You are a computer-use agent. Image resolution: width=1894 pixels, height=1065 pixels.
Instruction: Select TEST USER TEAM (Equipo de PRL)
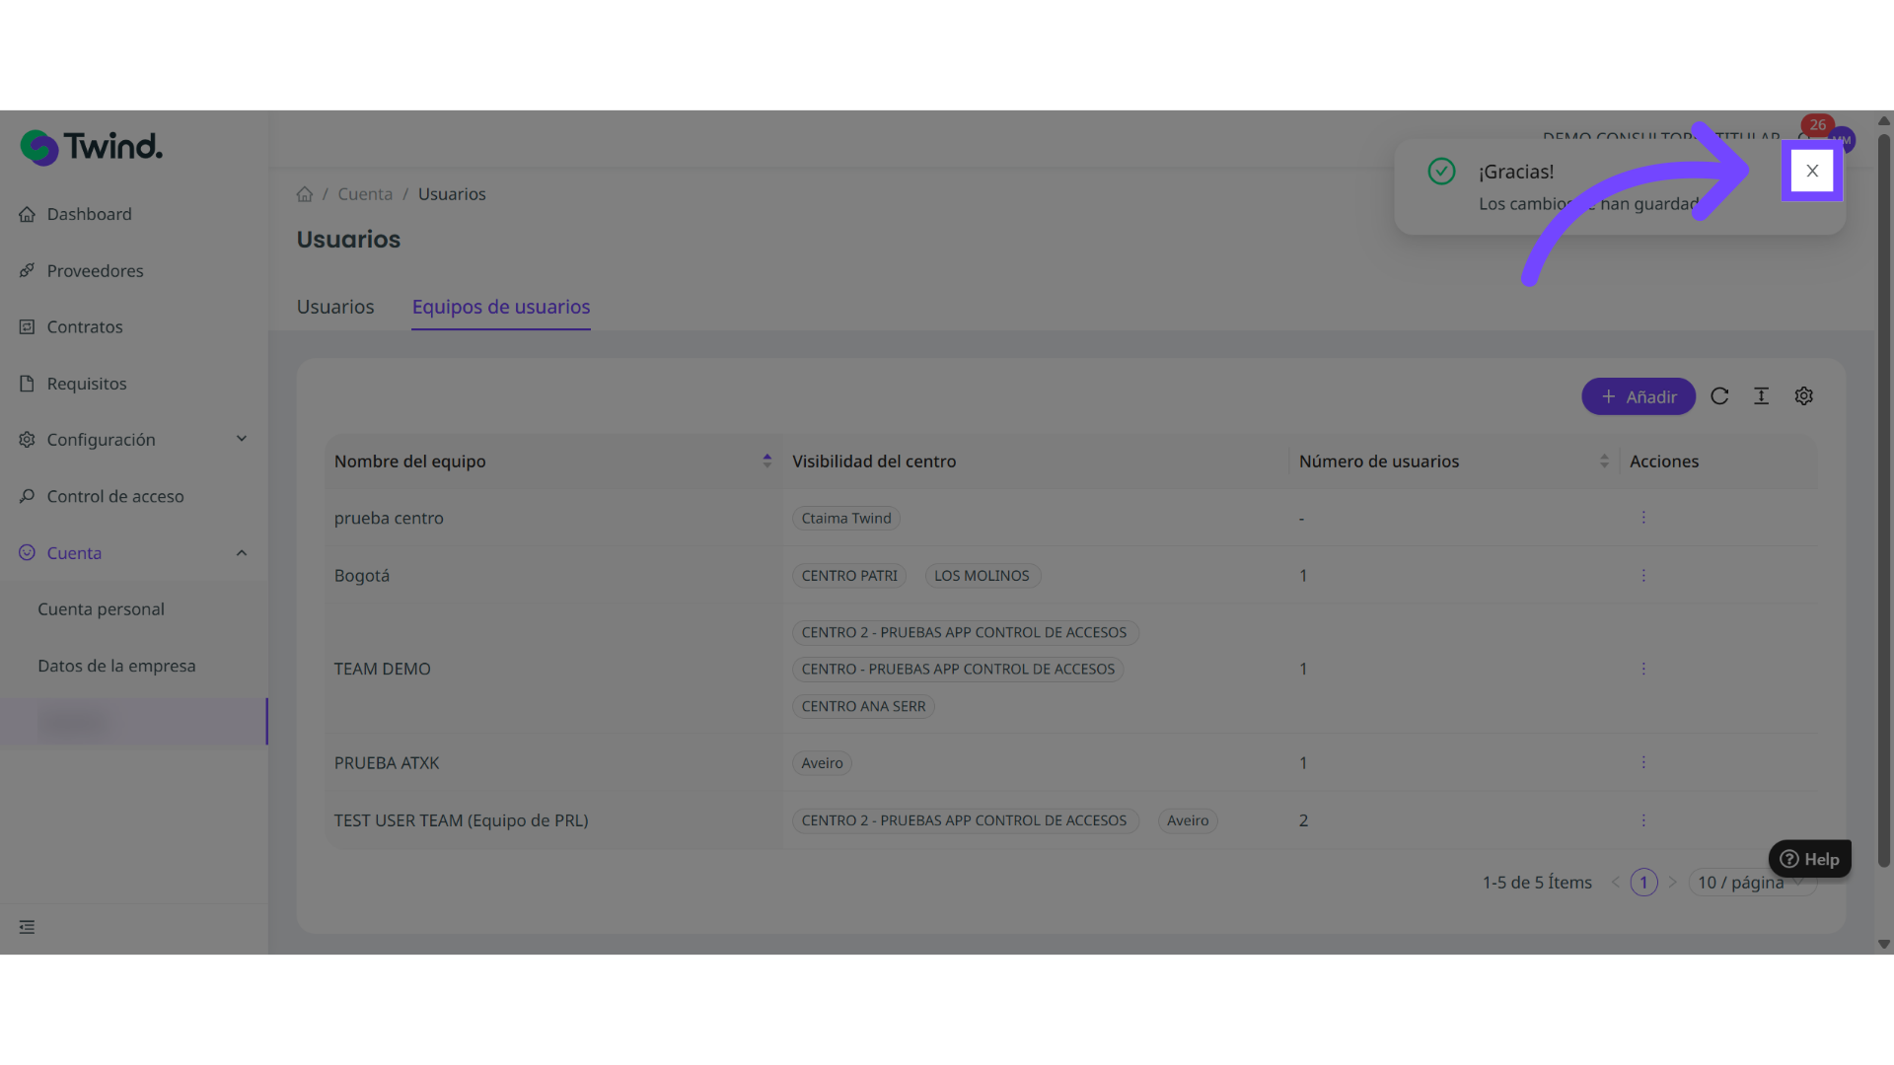[462, 820]
